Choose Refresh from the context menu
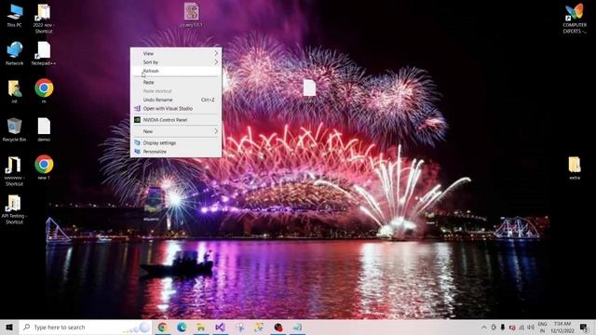The image size is (596, 335). click(x=176, y=71)
